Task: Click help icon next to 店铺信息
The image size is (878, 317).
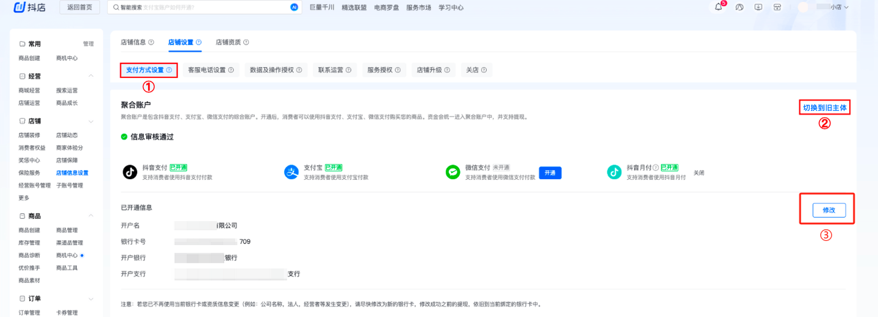Action: pos(151,43)
